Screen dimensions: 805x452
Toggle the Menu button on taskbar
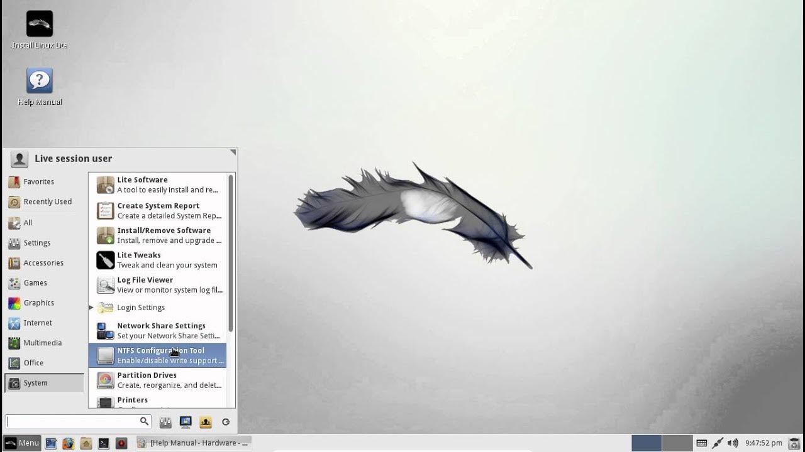(22, 443)
